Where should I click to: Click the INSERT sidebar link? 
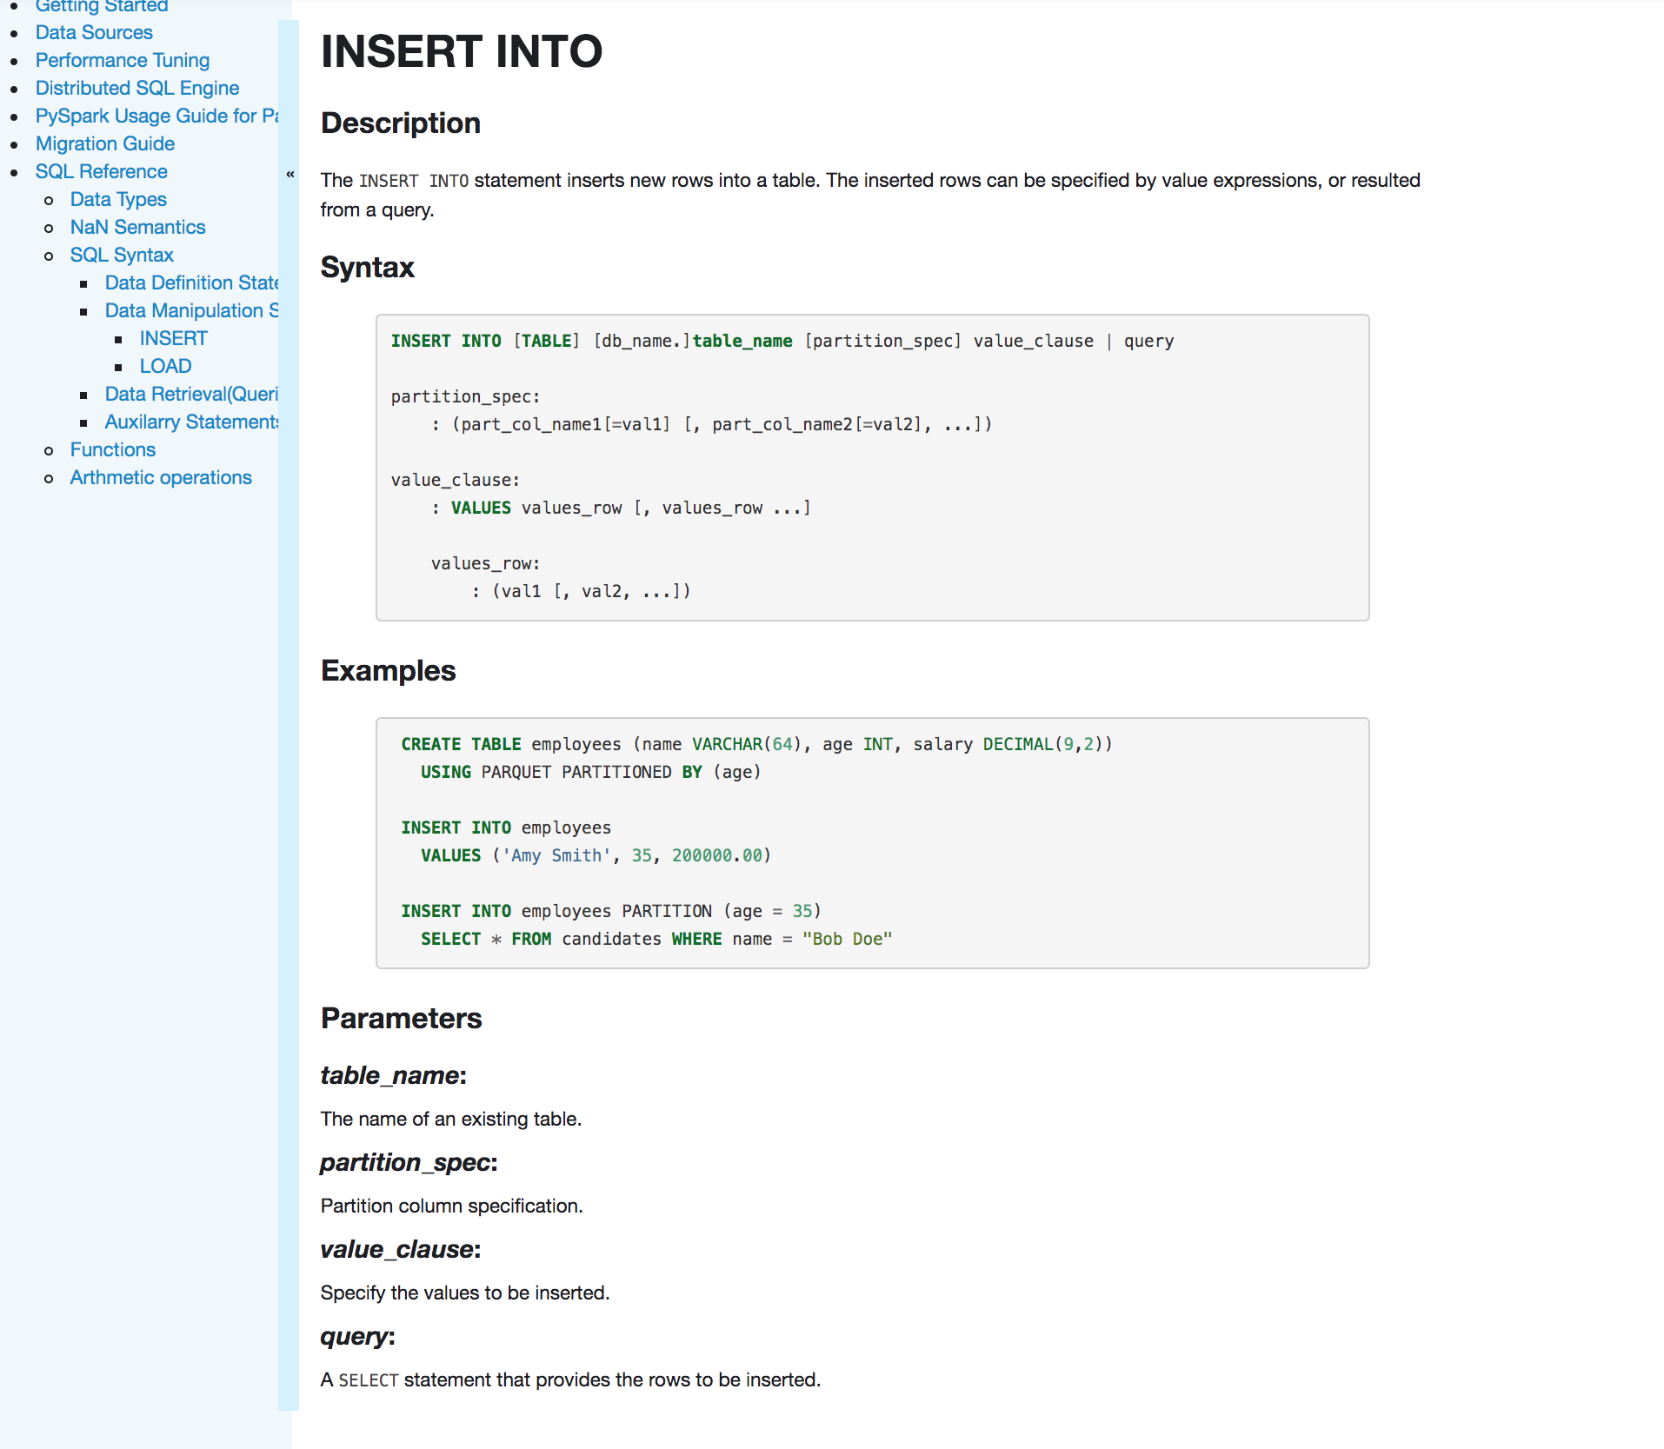tap(174, 338)
